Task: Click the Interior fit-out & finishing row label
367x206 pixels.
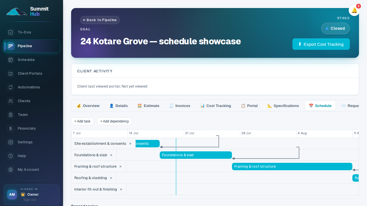Action: coord(95,189)
